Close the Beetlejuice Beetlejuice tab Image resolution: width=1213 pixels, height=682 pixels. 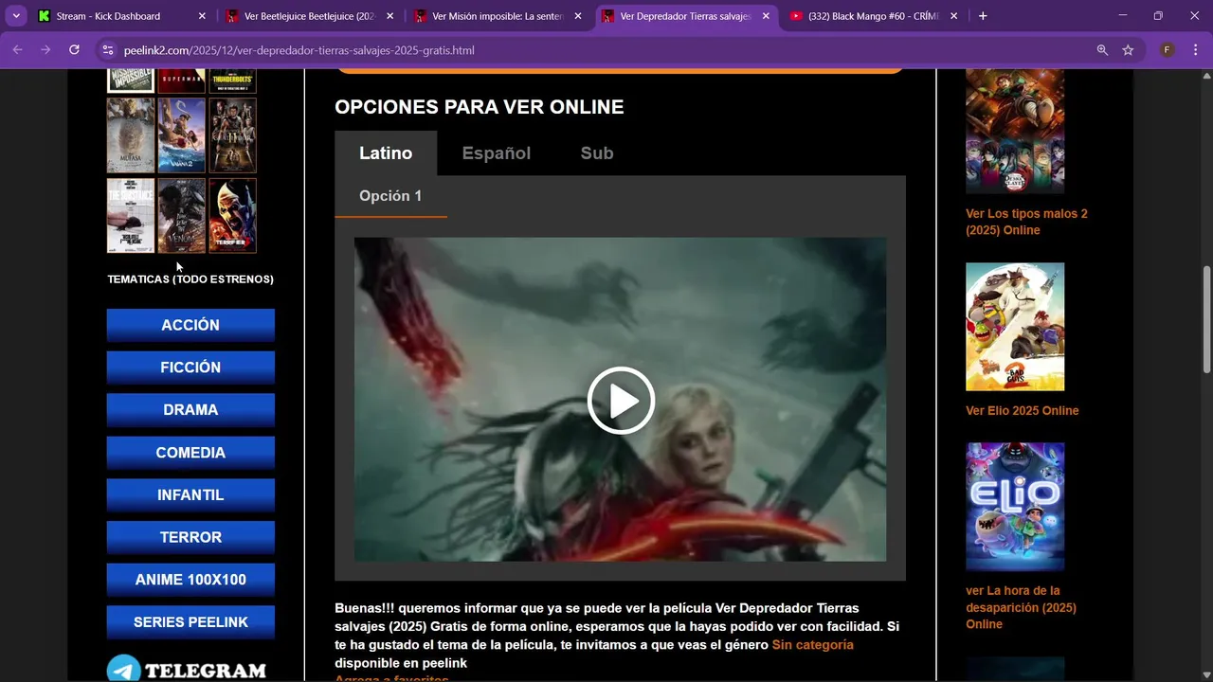coord(389,16)
